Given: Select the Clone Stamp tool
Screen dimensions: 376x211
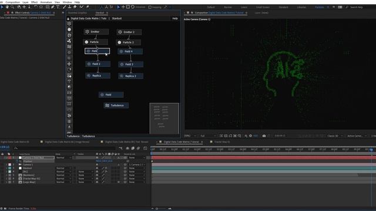Looking at the screenshot, I should 69,7.
